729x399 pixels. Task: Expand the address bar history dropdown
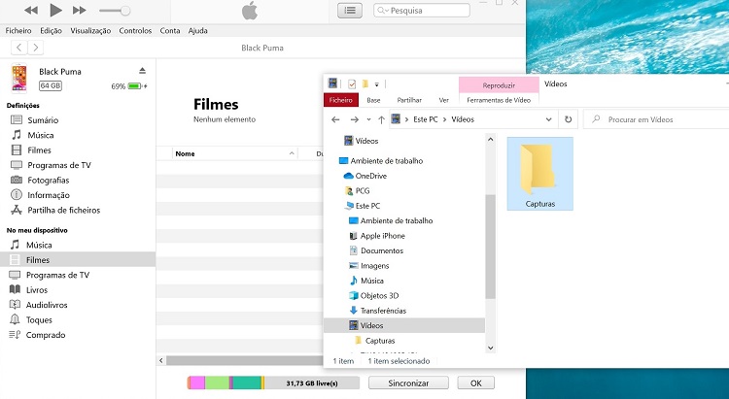point(549,119)
